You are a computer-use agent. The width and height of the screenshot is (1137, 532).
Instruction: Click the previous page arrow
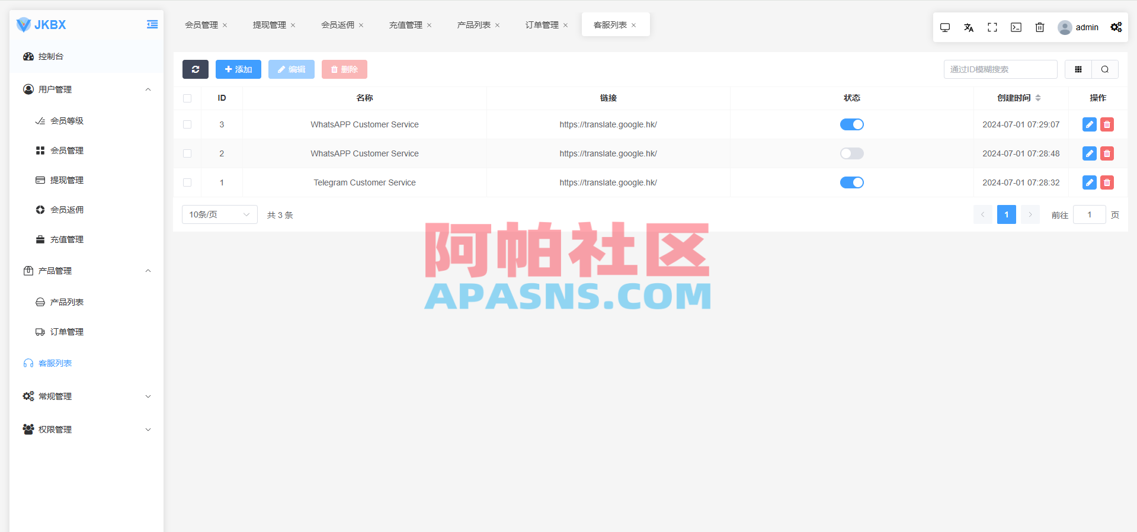[983, 214]
